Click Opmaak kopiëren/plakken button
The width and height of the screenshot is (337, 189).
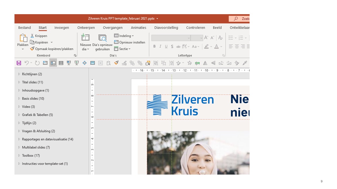(x=52, y=49)
